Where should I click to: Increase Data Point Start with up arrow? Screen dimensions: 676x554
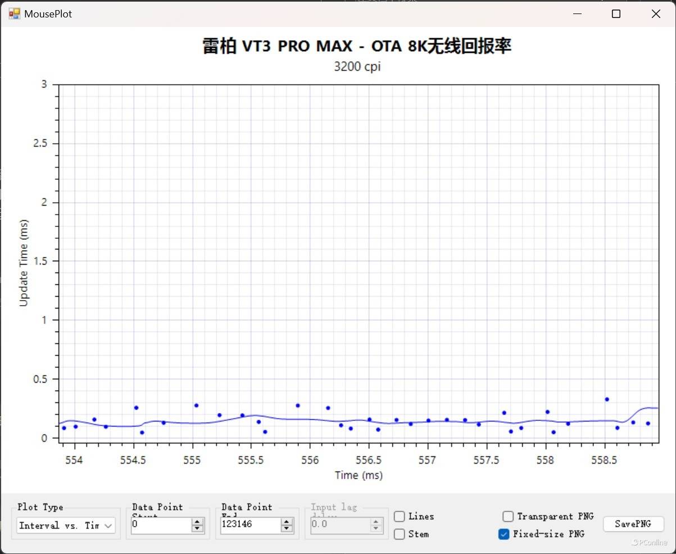[197, 521]
